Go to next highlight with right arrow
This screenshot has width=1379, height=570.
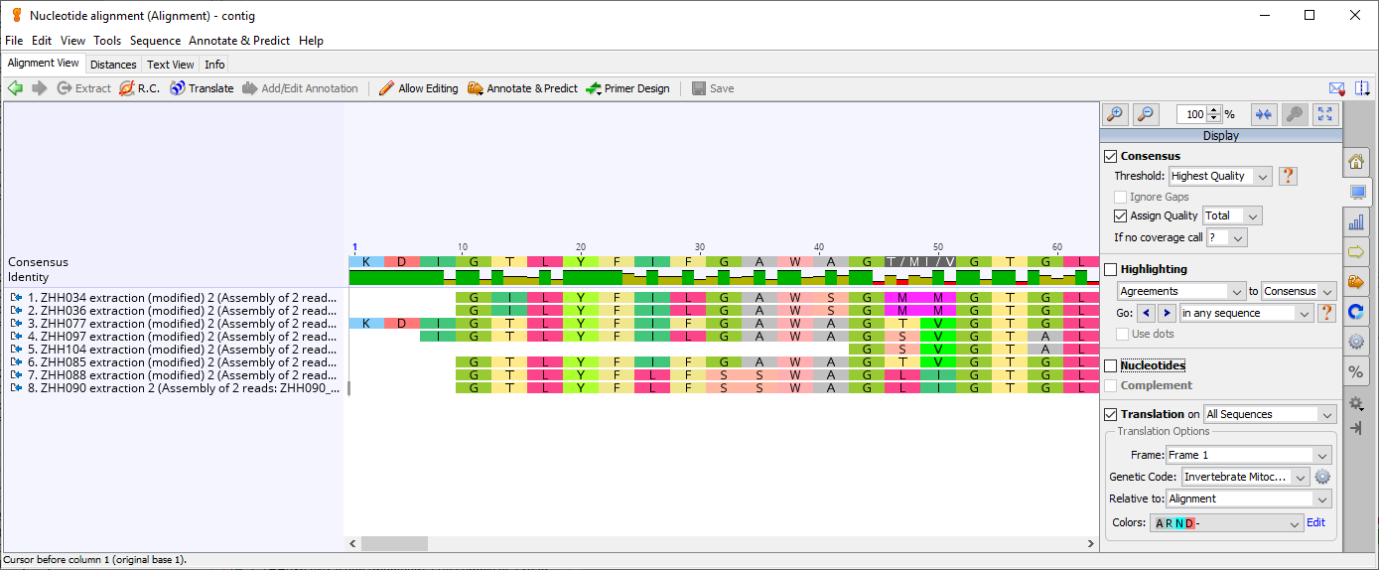click(x=1167, y=313)
